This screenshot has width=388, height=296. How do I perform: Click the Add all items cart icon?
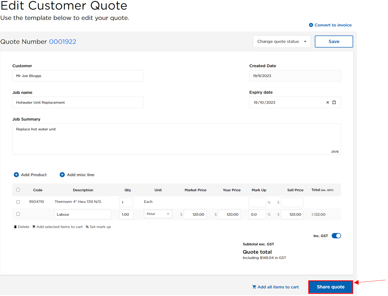254,287
